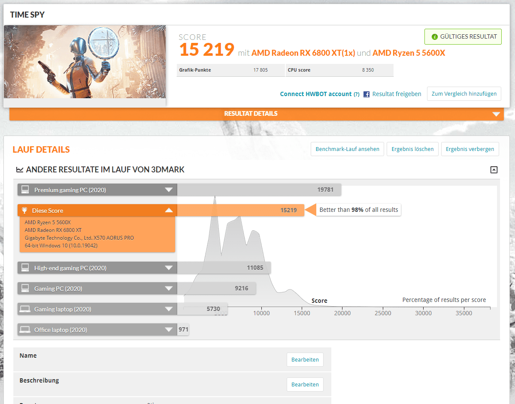Open the Connect HWBOT account link
This screenshot has width=515, height=404.
[316, 94]
